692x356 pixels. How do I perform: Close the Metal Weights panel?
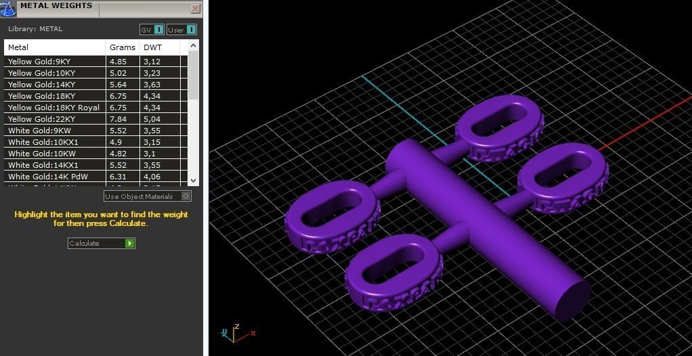point(195,8)
